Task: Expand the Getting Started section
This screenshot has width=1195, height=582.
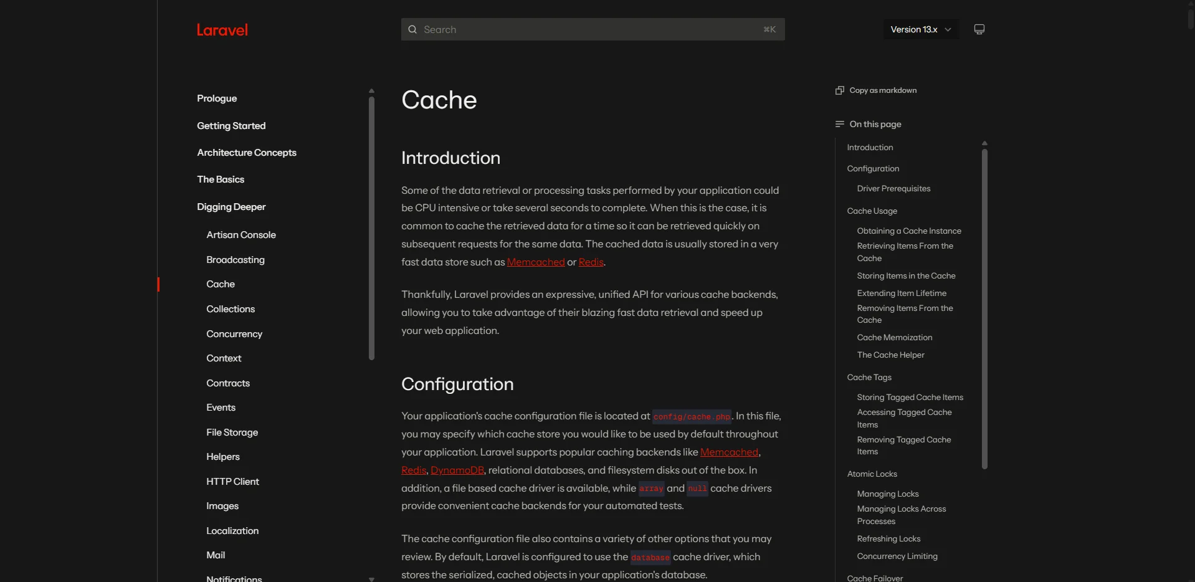Action: 231,126
